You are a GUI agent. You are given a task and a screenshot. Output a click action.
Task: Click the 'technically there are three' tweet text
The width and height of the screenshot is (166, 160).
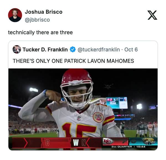(40, 32)
